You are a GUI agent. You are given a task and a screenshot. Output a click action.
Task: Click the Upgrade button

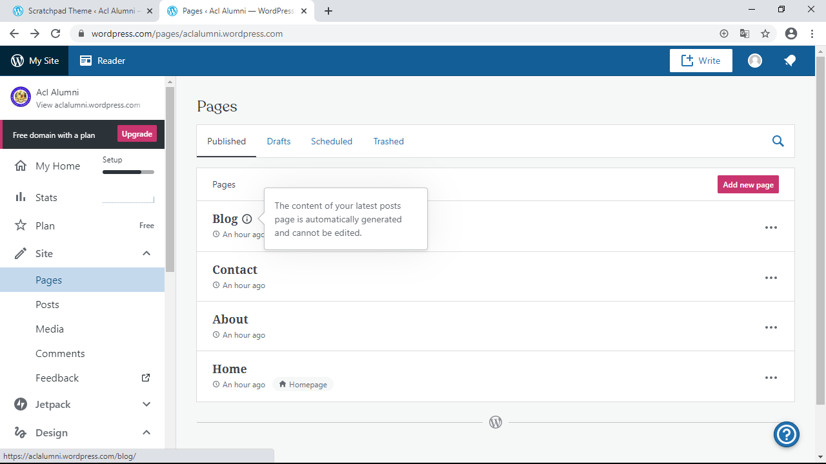click(137, 134)
